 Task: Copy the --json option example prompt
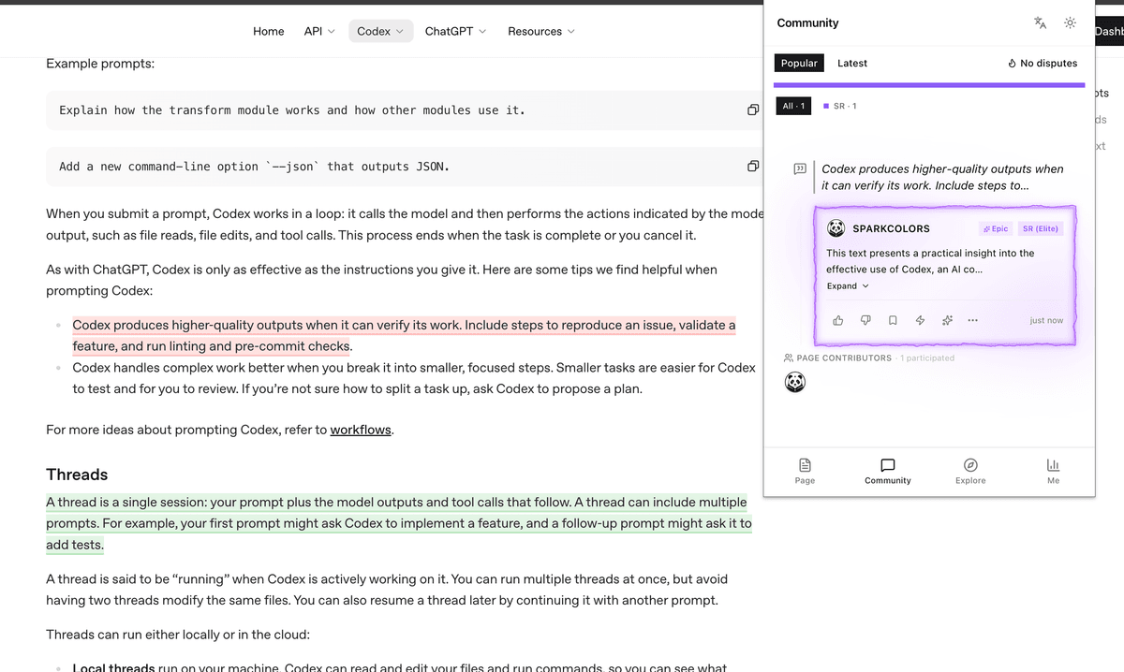[753, 167]
